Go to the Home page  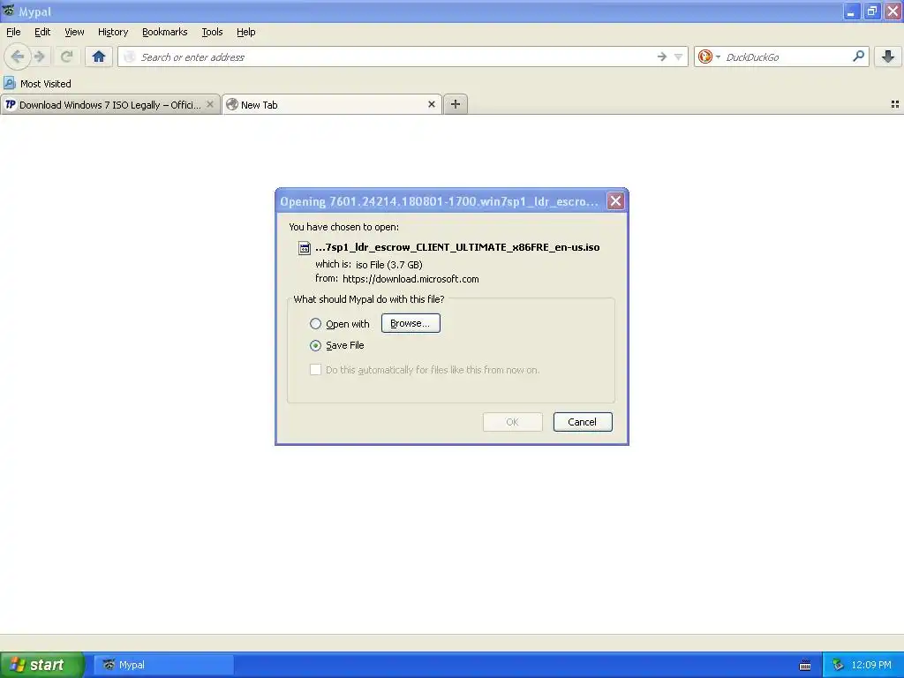pyautogui.click(x=99, y=56)
